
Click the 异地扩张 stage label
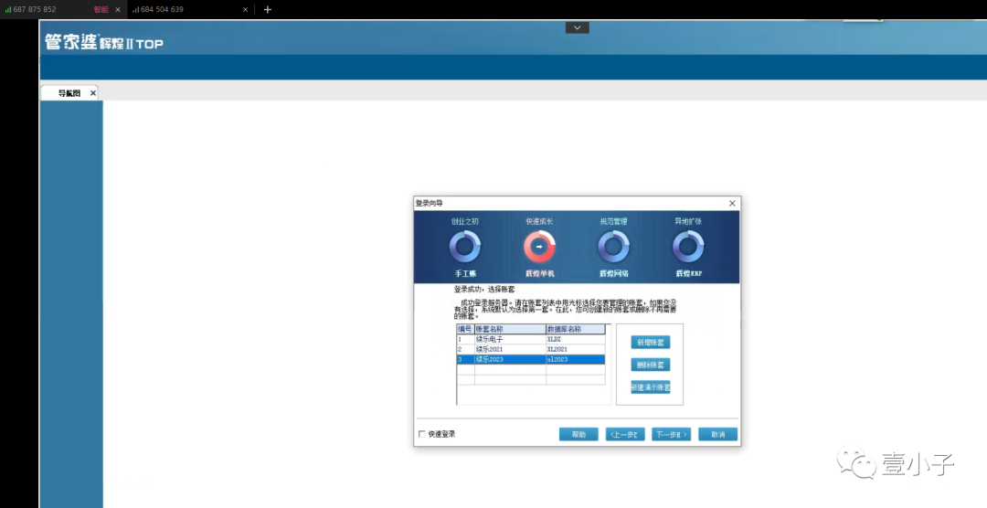(x=688, y=221)
